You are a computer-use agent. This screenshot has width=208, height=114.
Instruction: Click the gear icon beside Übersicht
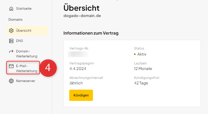11,31
